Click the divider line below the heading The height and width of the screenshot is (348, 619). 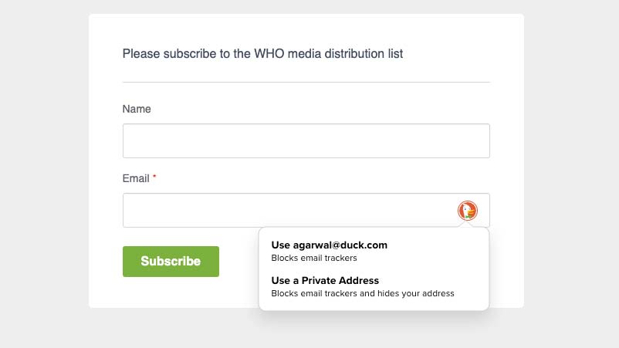[x=306, y=82]
